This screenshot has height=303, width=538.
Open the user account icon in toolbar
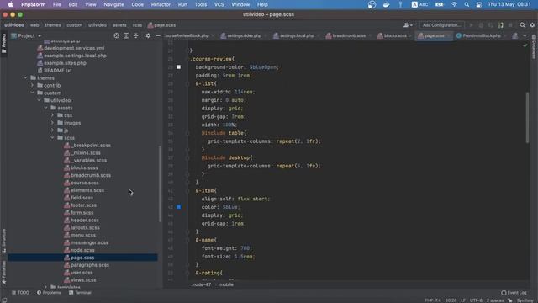point(408,25)
